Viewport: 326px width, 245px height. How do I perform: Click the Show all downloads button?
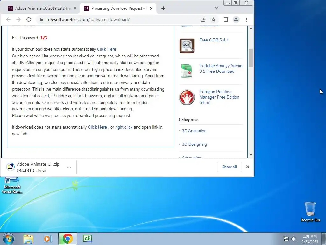[x=229, y=167]
